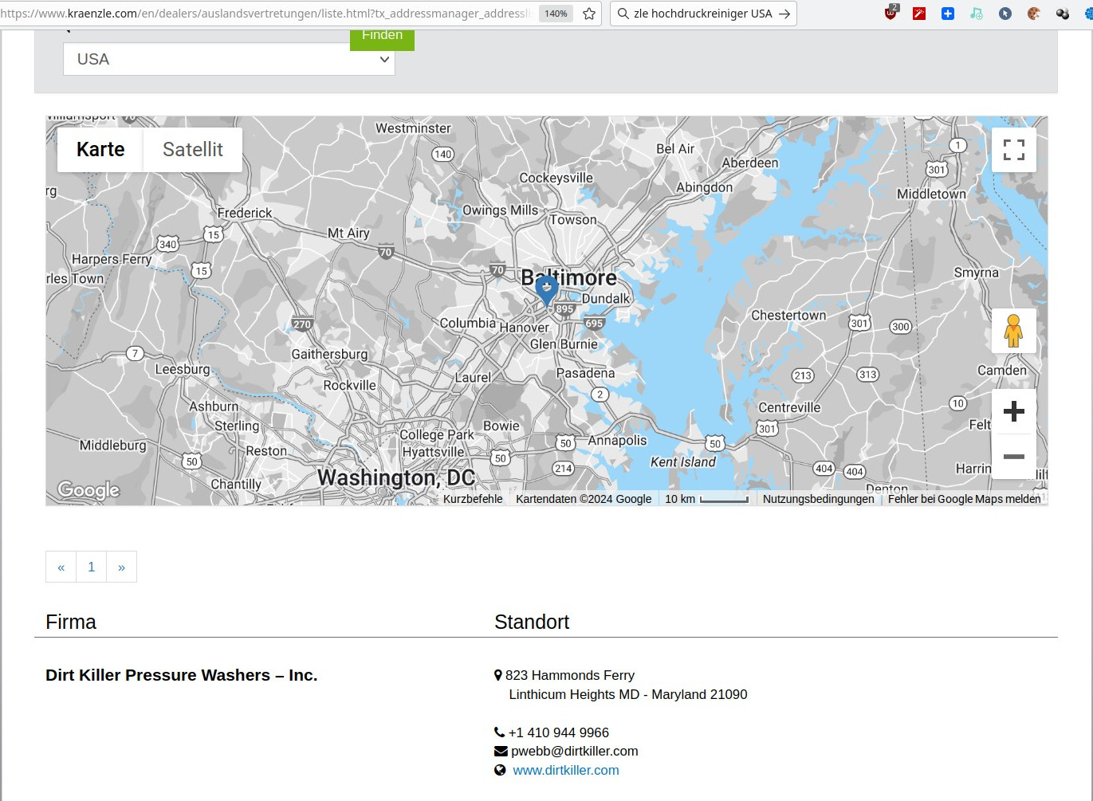Click the 10 km map scale control
Viewport: 1093px width, 801px height.
tap(706, 499)
